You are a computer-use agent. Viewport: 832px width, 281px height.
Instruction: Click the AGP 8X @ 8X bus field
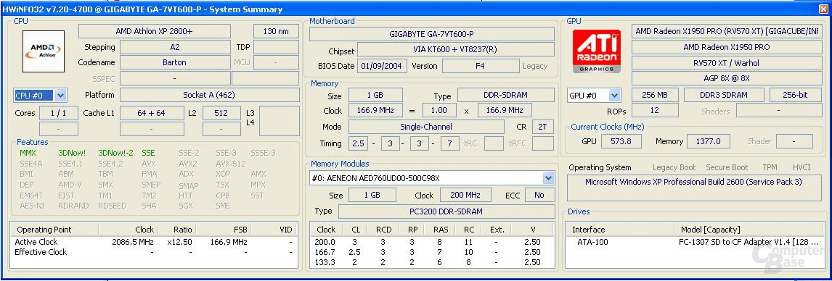pos(727,78)
